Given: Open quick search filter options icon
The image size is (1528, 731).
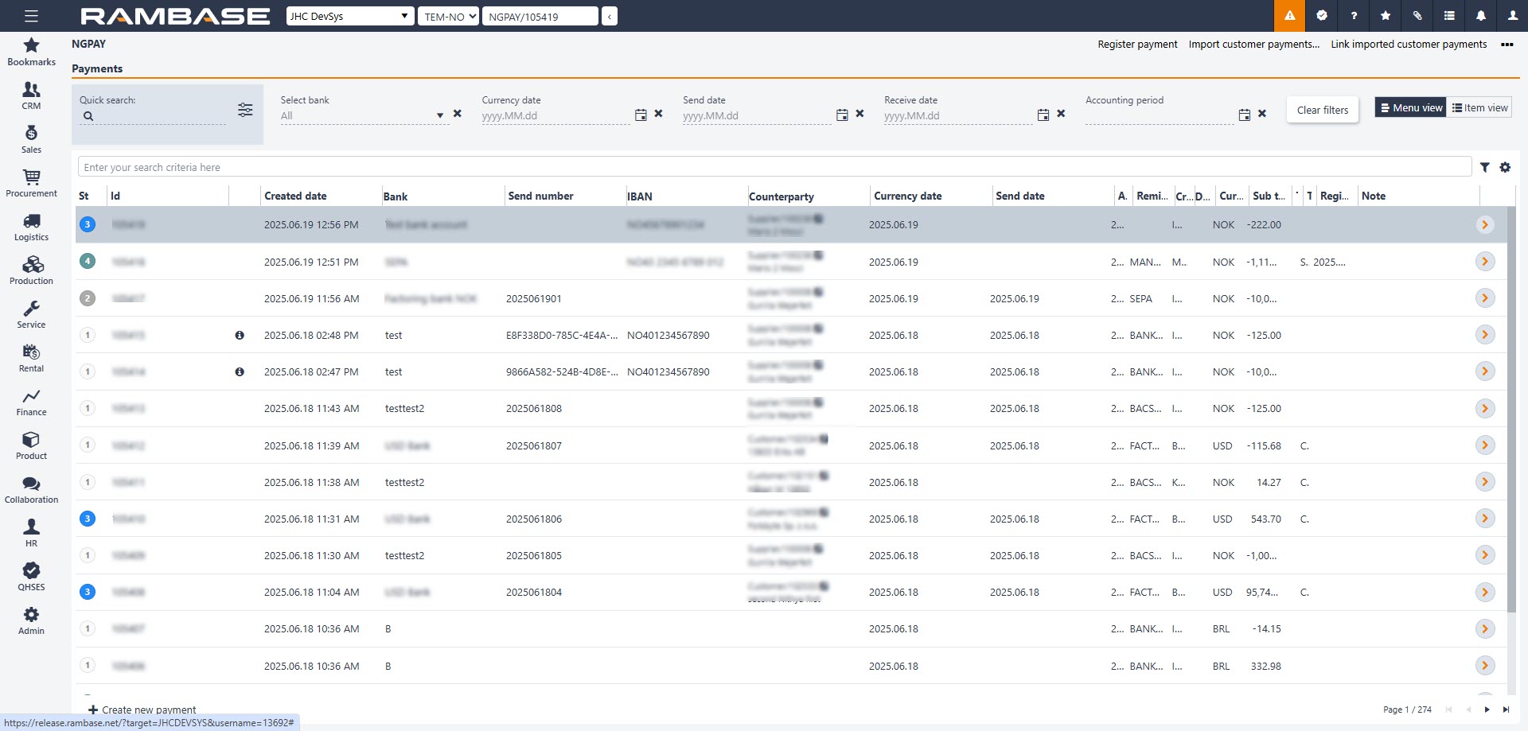Looking at the screenshot, I should (x=245, y=110).
